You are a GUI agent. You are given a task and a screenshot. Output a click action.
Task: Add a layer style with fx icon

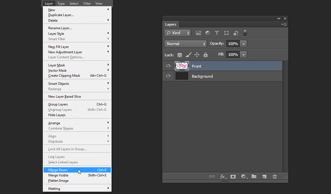(223, 177)
